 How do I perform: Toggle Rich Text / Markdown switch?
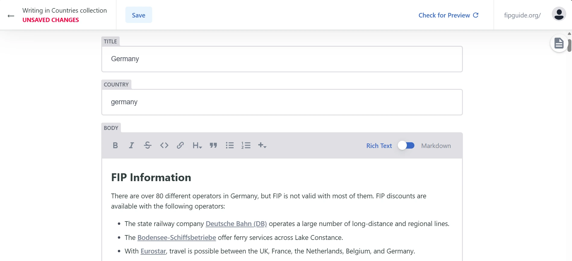tap(406, 146)
